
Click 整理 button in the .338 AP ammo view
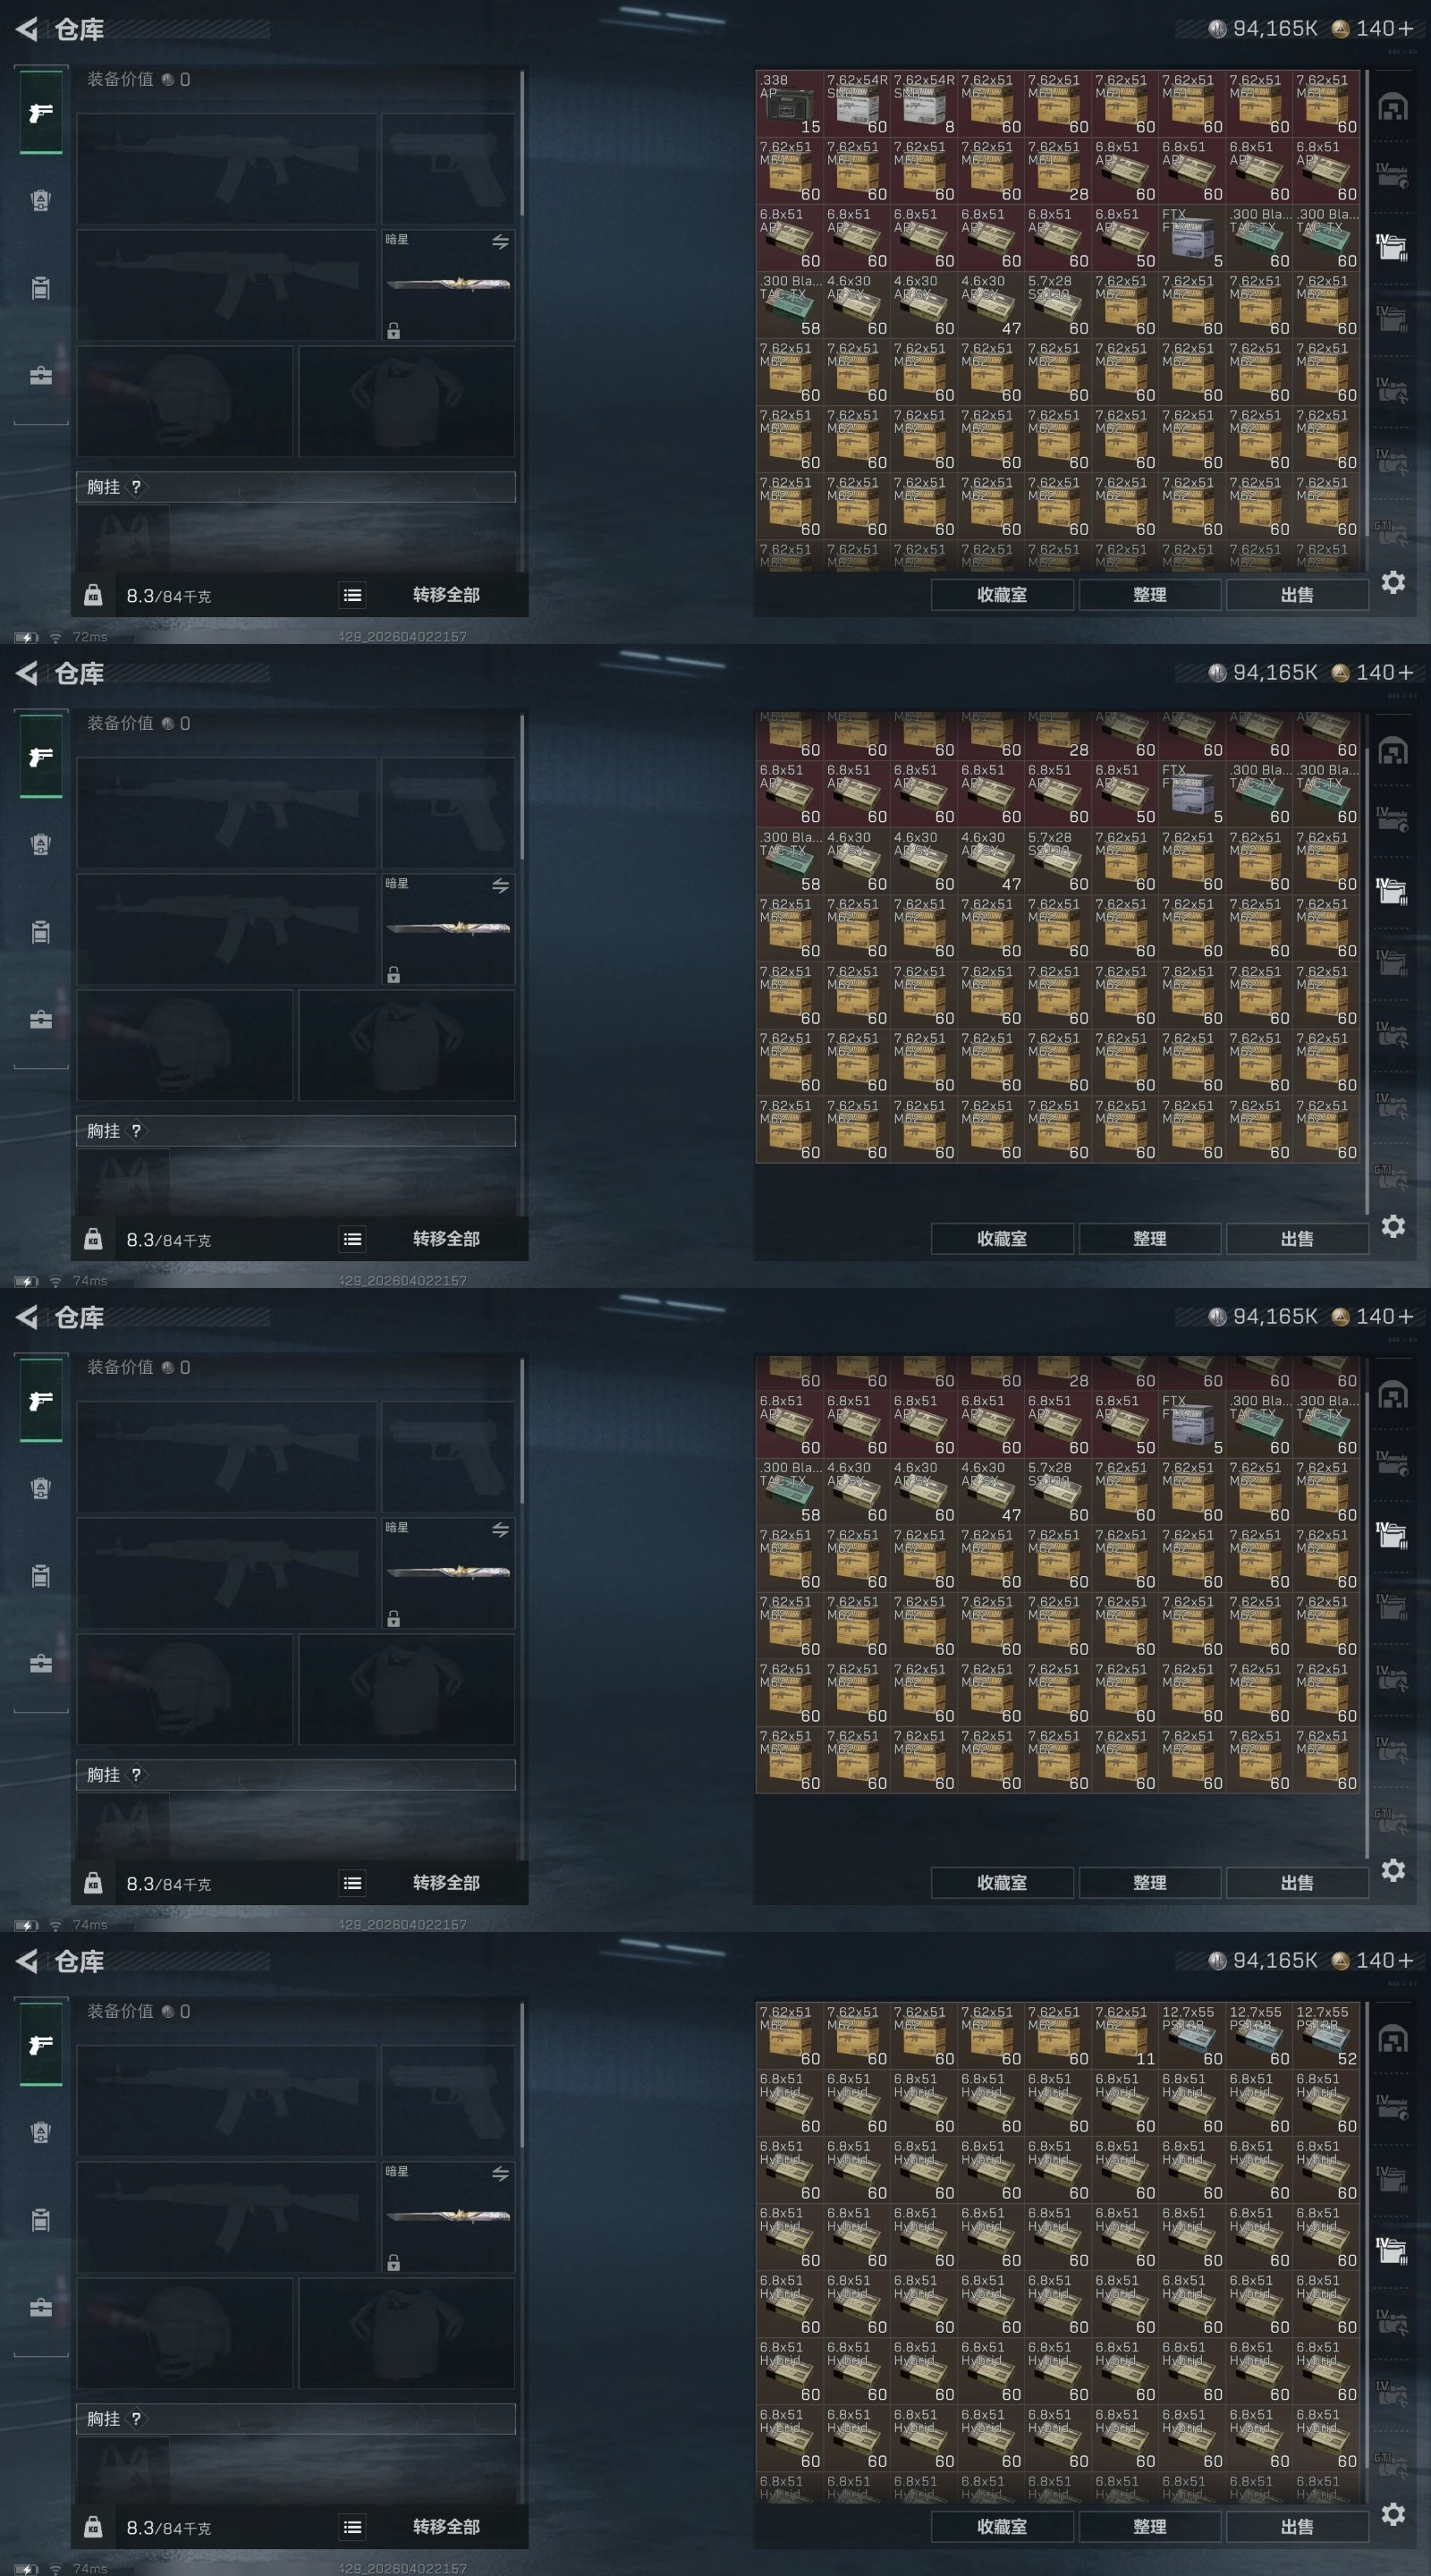point(1150,595)
